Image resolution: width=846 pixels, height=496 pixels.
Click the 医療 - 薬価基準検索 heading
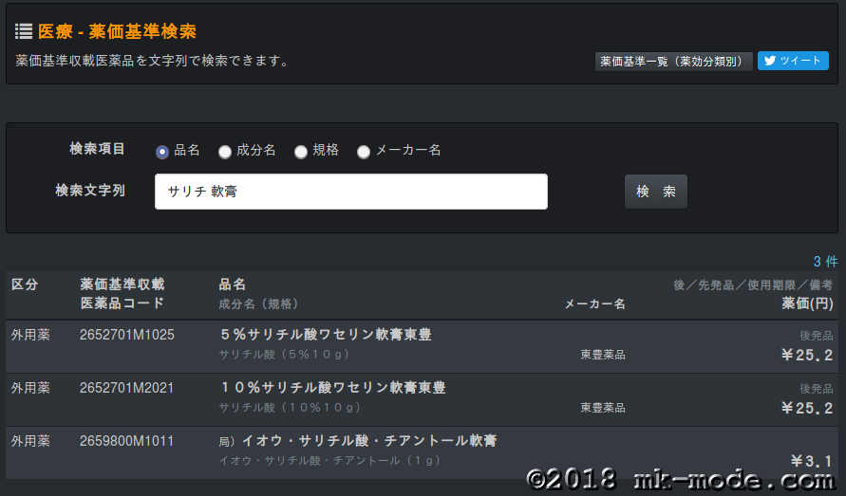pos(117,32)
